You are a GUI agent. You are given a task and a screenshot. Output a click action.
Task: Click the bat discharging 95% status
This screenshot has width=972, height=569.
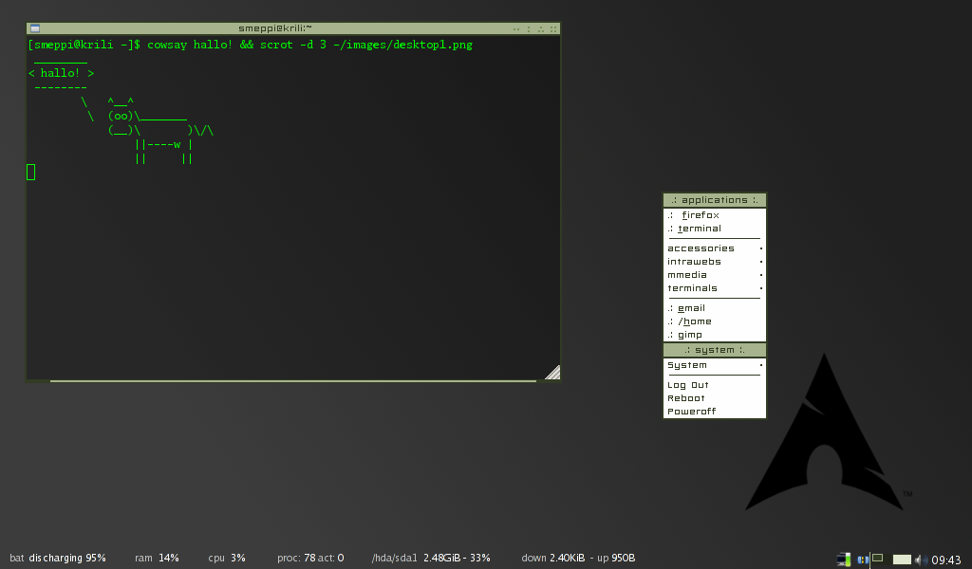[58, 558]
